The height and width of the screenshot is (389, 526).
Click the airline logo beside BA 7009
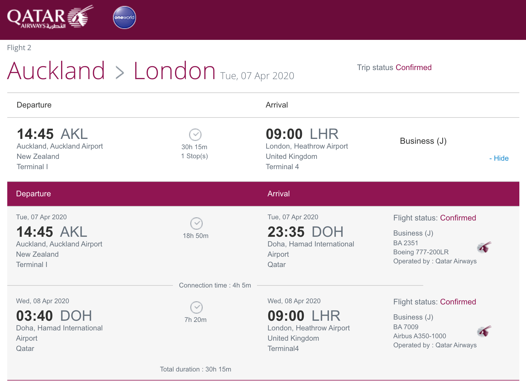[484, 331]
